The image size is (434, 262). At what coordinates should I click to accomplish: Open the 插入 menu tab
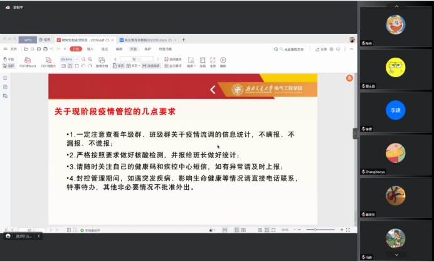pyautogui.click(x=90, y=48)
